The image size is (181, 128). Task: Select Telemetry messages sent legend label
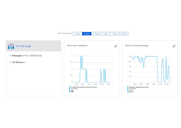139,87
